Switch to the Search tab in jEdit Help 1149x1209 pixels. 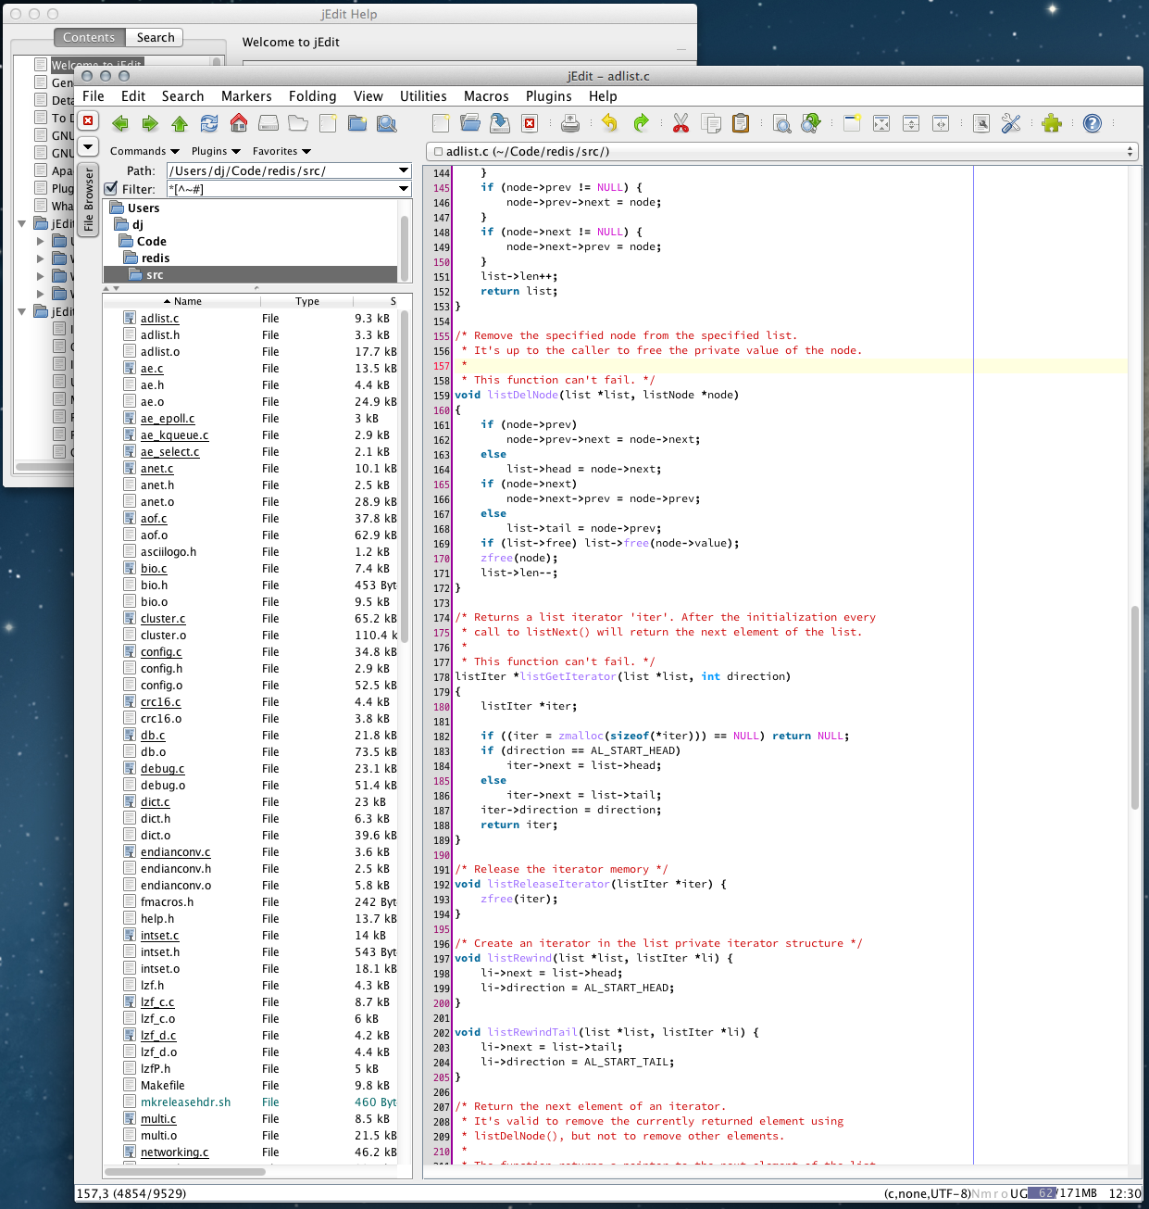point(156,38)
